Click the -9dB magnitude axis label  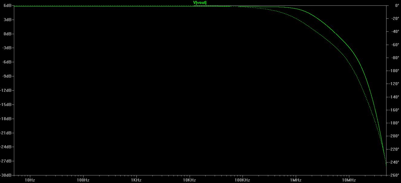7,76
